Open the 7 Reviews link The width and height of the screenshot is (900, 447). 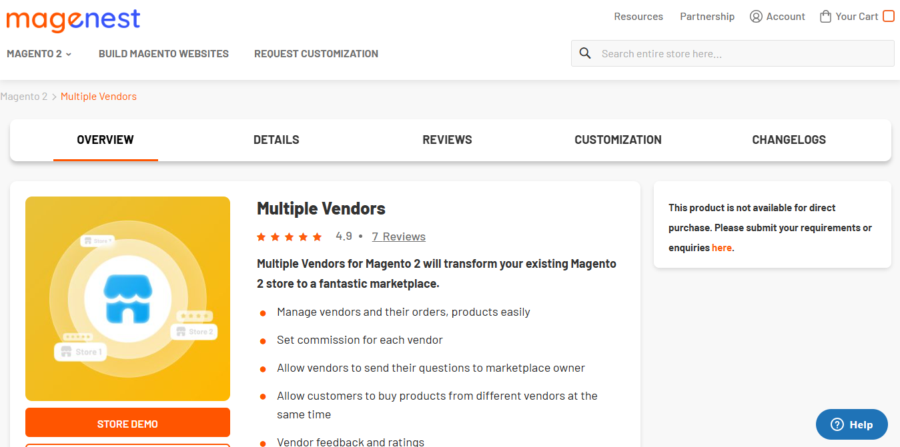(x=398, y=236)
